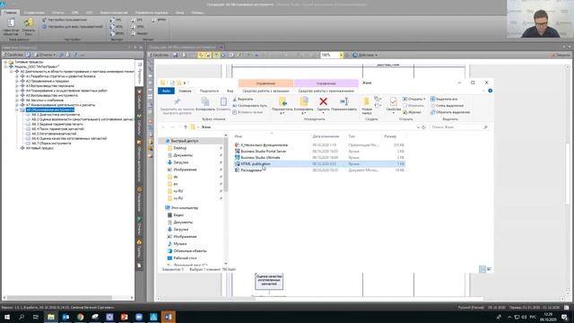Image resolution: width=574 pixels, height=323 pixels.
Task: Open the Explorer File tab
Action: click(166, 91)
